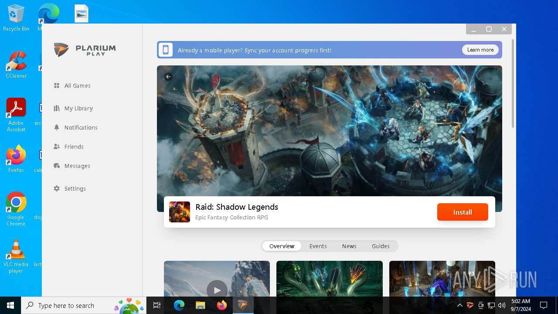Open the Windows Start menu

tap(10, 305)
